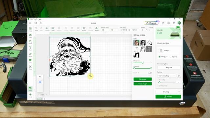Viewport: 210px width, 118px height.
Task: Select the Vector pen tool in sidebar
Action: (31, 55)
